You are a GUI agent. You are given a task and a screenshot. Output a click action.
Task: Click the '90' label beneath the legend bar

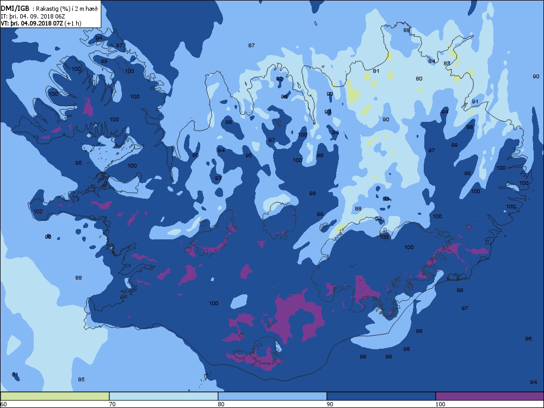[330, 404]
